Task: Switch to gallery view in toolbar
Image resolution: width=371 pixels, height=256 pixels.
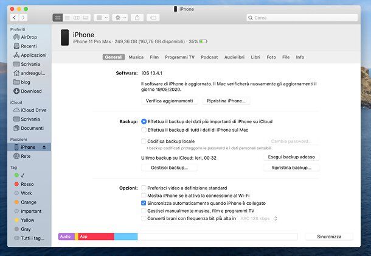Action: tap(86, 18)
